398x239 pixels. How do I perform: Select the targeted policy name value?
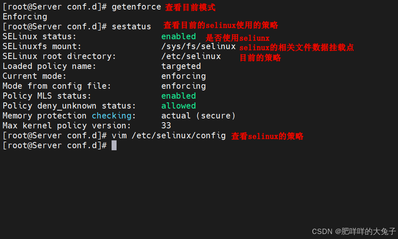(x=181, y=66)
